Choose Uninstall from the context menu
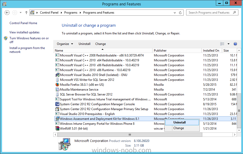 pyautogui.click(x=182, y=122)
